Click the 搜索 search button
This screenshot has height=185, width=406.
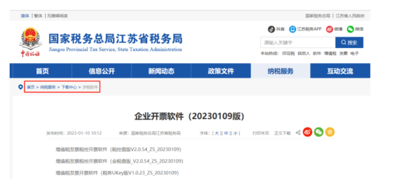(x=349, y=42)
